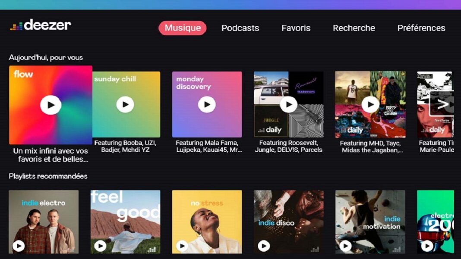Open the Podcasts tab
Viewport: 461px width, 259px height.
(x=240, y=28)
